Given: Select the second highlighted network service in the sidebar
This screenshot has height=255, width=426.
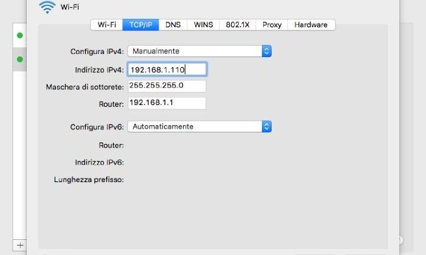Looking at the screenshot, I should coord(19,59).
